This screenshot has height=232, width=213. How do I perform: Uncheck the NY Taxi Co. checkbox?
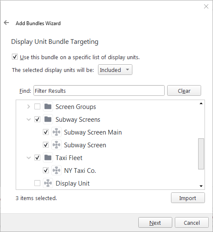coord(46,170)
